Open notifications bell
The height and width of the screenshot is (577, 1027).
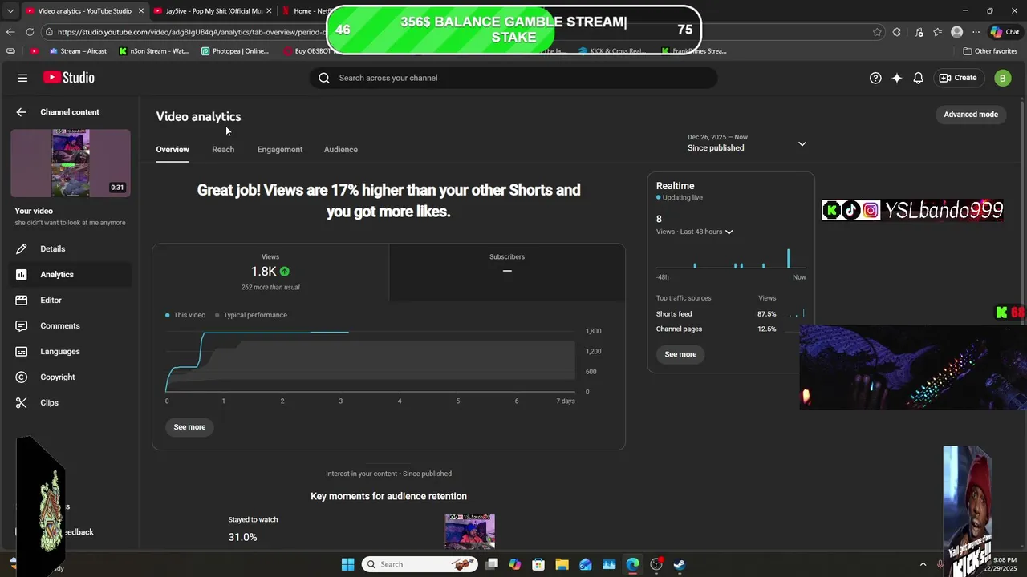[919, 78]
